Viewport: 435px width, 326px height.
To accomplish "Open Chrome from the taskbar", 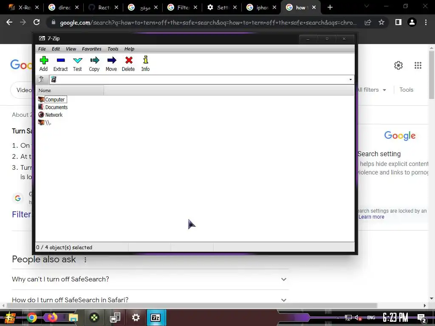I will coord(31,318).
